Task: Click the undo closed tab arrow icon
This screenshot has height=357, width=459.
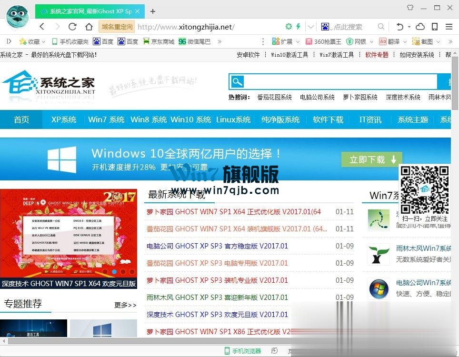Action: click(399, 27)
